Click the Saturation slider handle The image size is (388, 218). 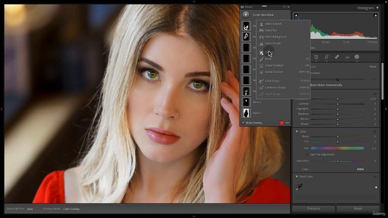coord(338,162)
